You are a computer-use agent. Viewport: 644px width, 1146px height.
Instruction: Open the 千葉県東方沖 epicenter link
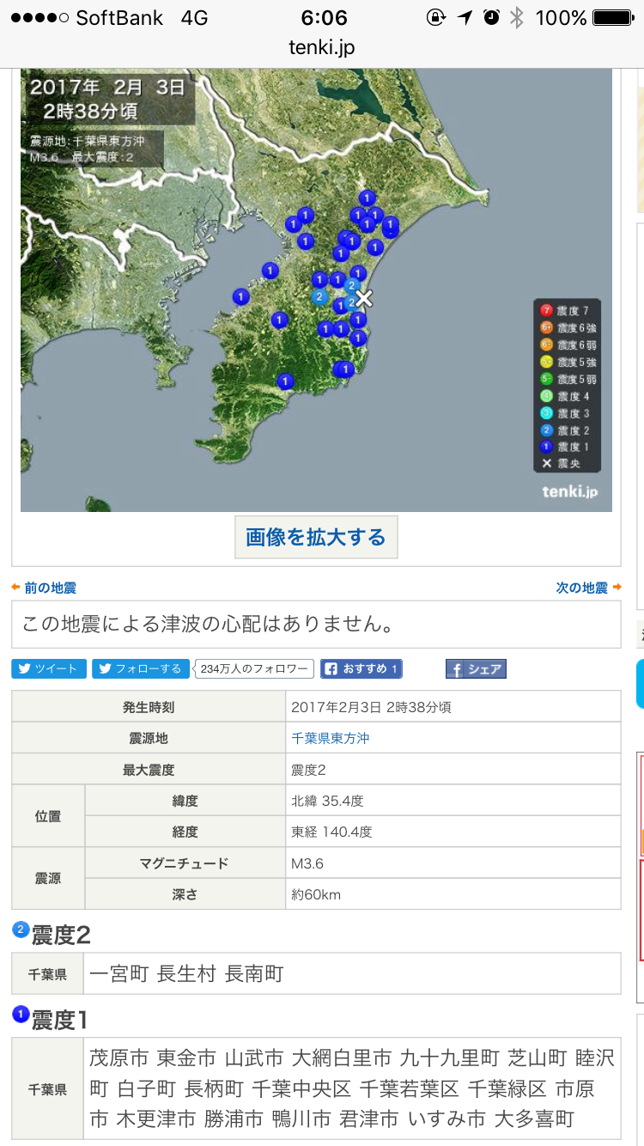tap(331, 738)
